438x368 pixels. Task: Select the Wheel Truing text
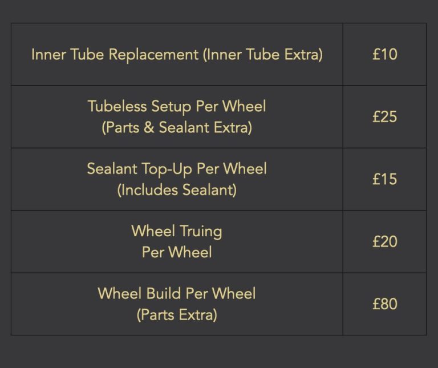point(177,232)
